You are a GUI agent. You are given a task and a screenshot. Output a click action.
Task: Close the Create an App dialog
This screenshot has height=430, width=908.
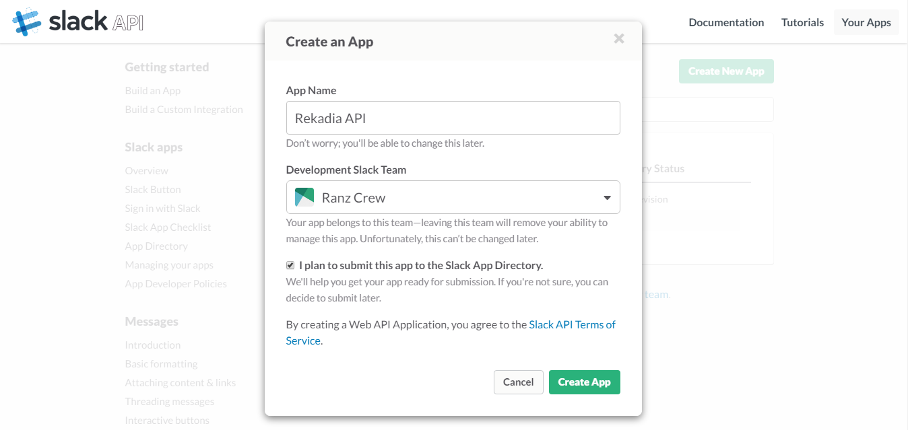(x=619, y=39)
